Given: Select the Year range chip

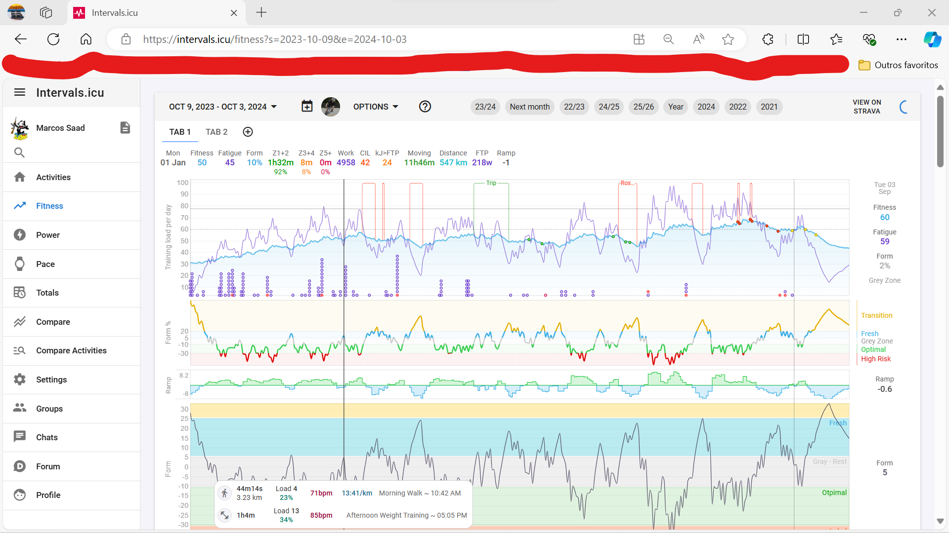Looking at the screenshot, I should pyautogui.click(x=675, y=107).
